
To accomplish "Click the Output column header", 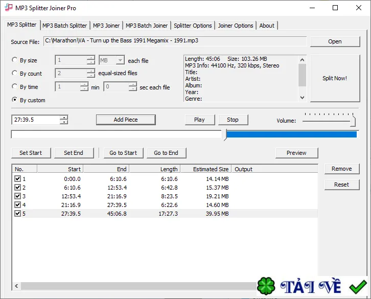I will point(274,169).
